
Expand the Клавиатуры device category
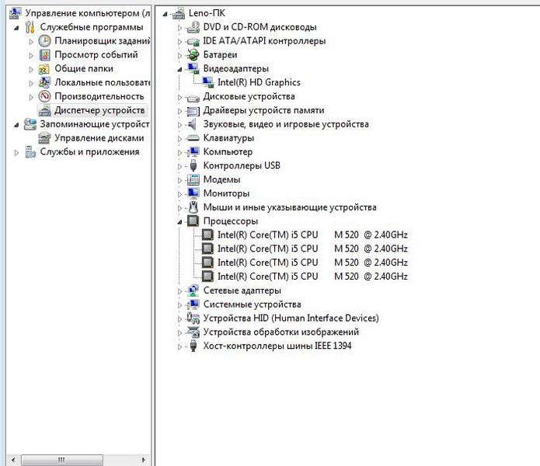pyautogui.click(x=180, y=138)
